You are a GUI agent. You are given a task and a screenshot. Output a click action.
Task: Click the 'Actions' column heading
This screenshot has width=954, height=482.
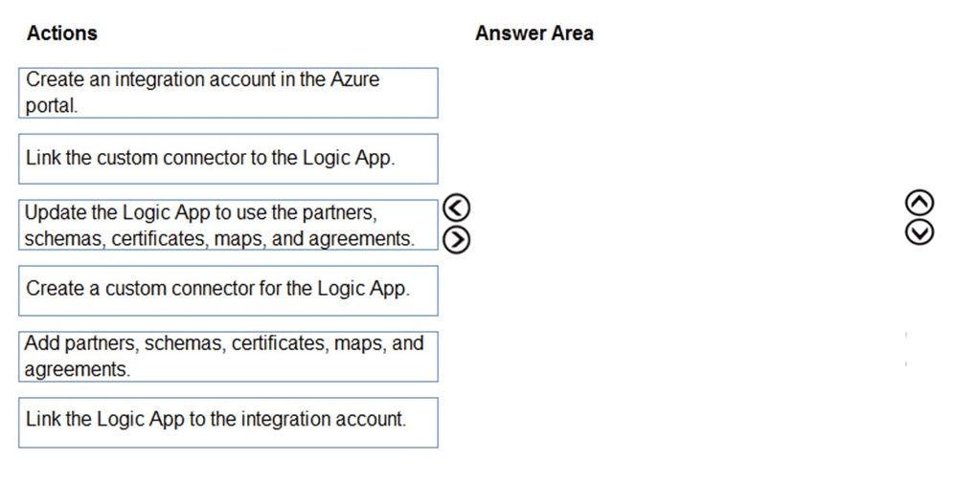[62, 33]
